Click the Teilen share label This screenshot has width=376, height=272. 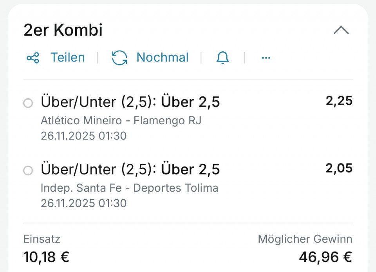coord(67,58)
